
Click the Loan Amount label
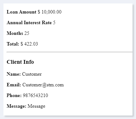pos(21,12)
